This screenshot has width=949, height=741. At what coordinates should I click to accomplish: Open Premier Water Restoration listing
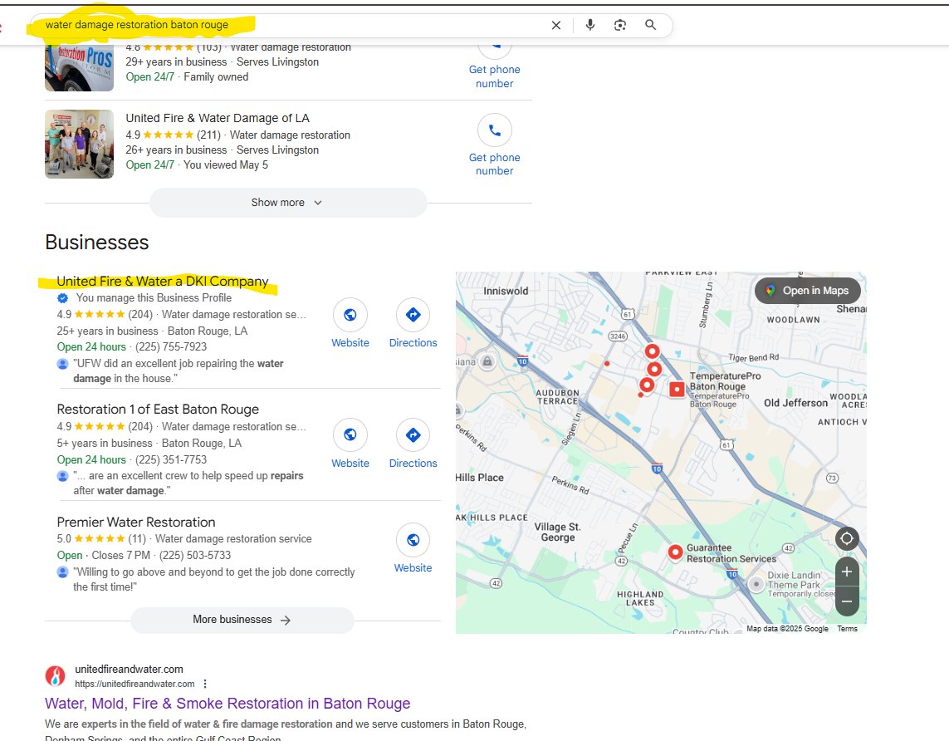click(x=136, y=522)
